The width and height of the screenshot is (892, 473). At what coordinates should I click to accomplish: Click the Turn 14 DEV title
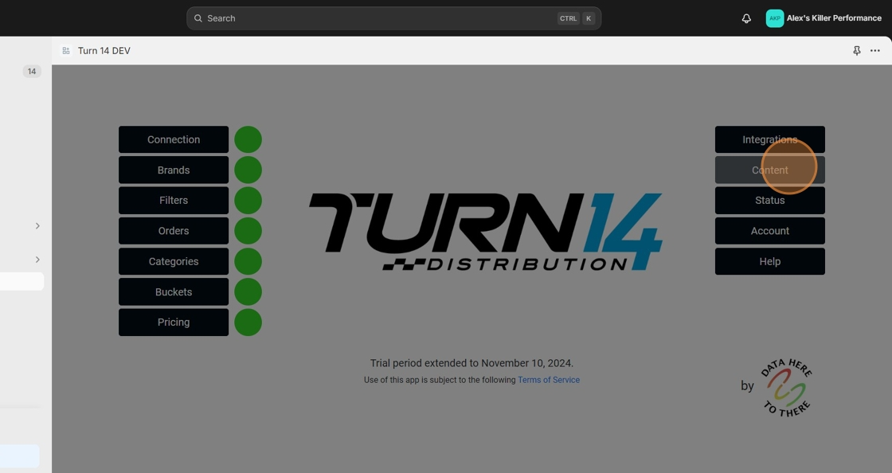[x=104, y=51]
